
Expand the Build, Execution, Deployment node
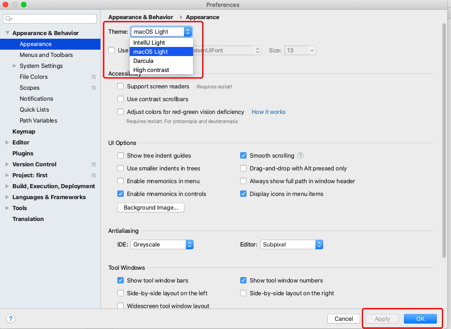click(7, 186)
